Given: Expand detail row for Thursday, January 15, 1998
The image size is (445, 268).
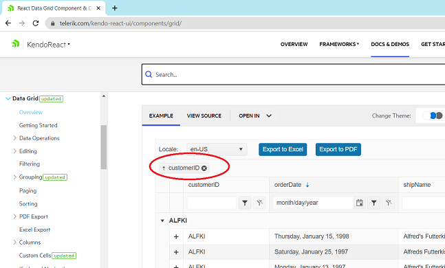Looking at the screenshot, I should click(176, 236).
